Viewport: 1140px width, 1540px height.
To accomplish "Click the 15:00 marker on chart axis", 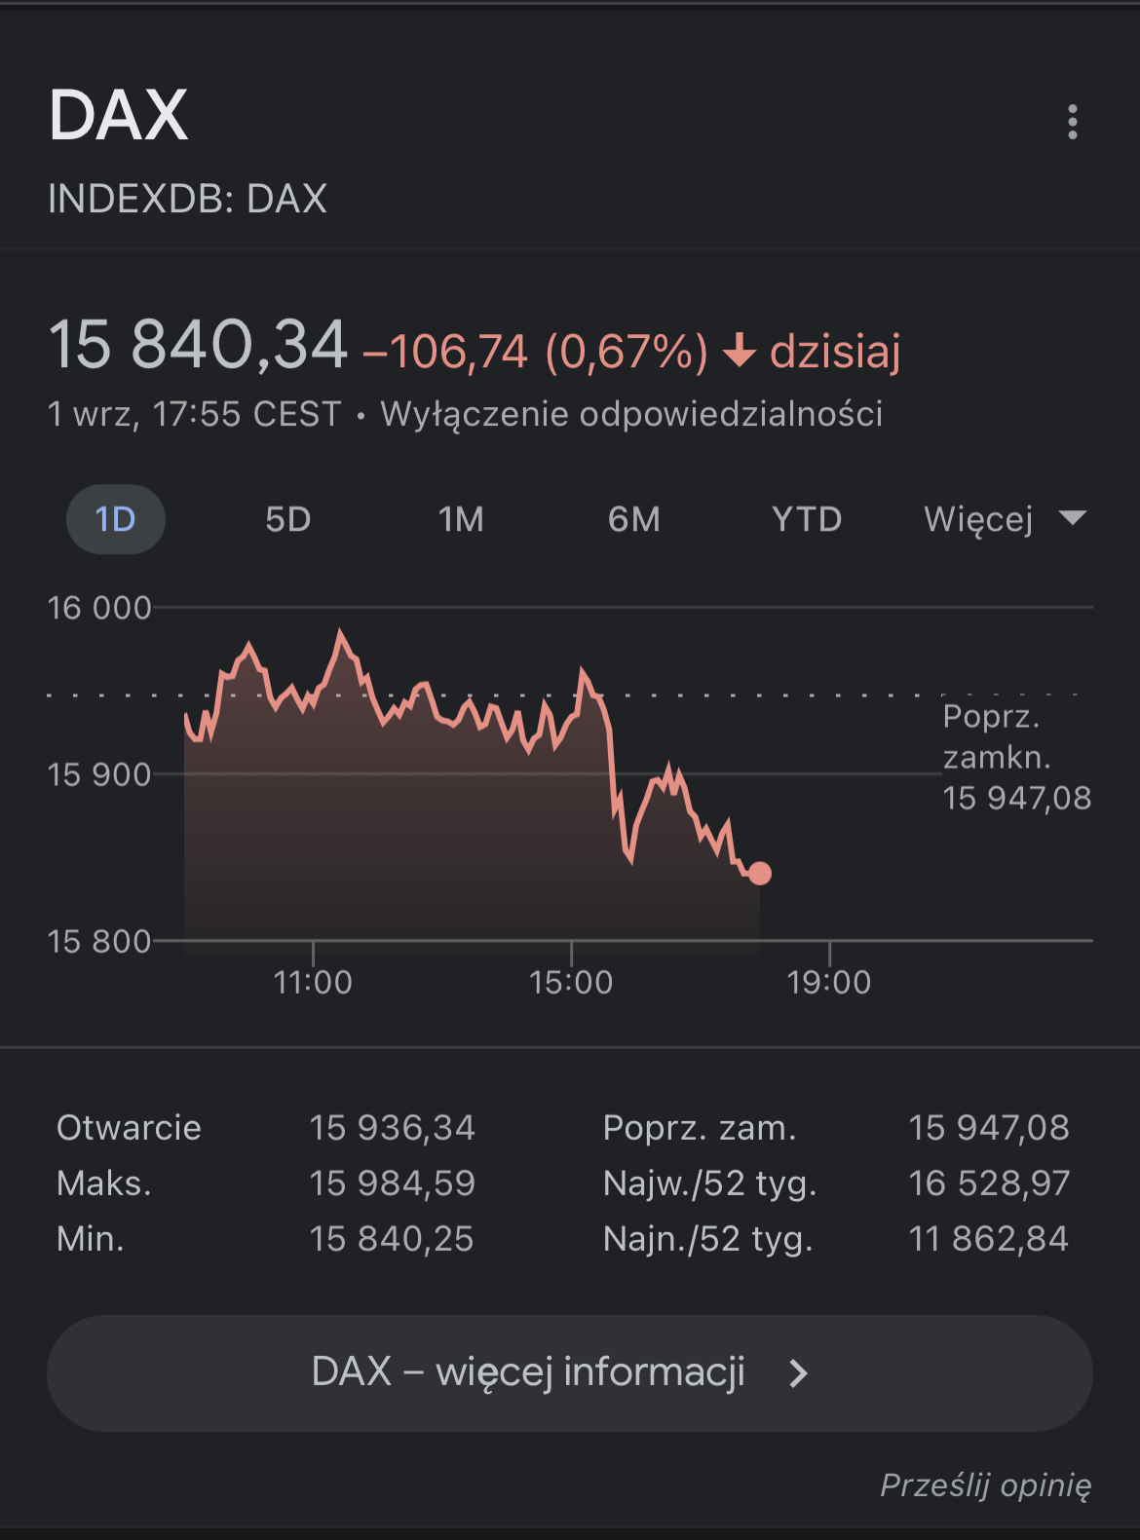I will point(571,982).
